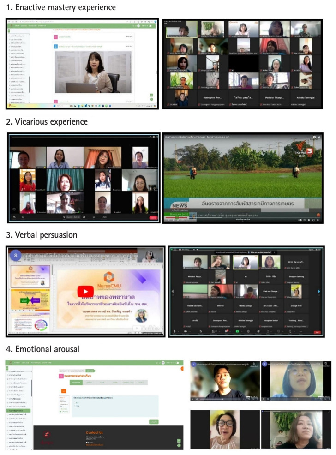Image resolution: width=336 pixels, height=455 pixels.
Task: Select the first radio option in quiz question
Action: tap(75, 402)
